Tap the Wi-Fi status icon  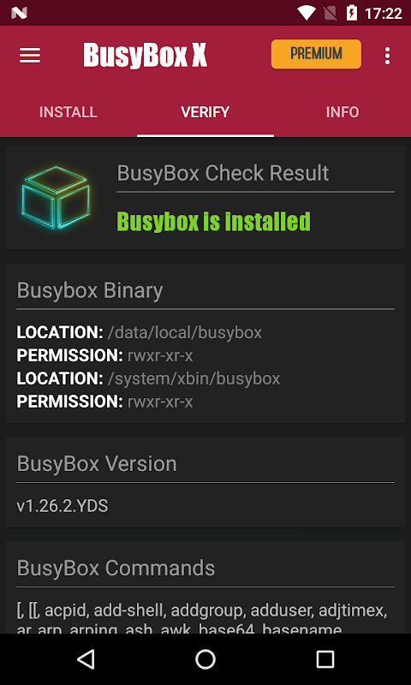click(307, 13)
